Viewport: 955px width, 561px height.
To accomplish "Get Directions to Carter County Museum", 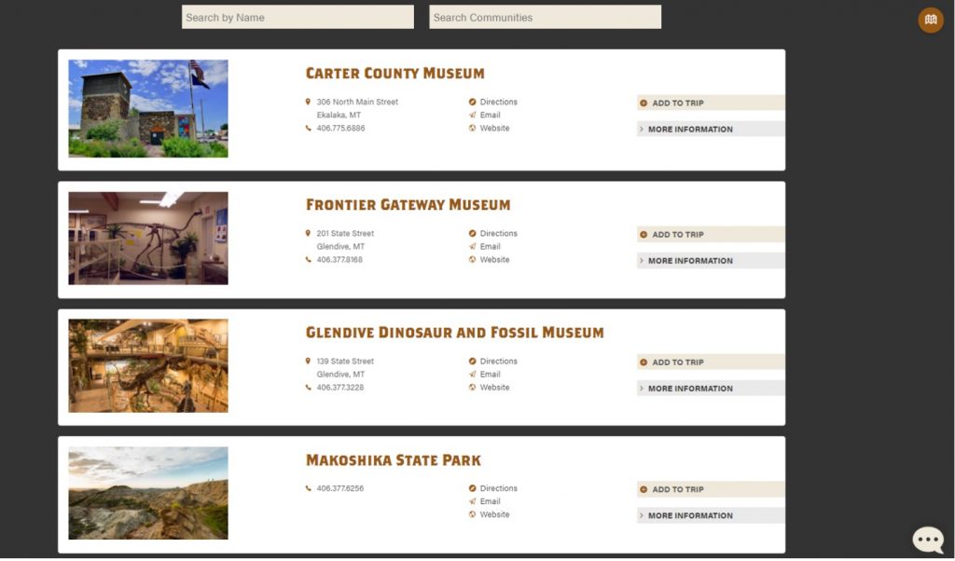I will pos(498,103).
